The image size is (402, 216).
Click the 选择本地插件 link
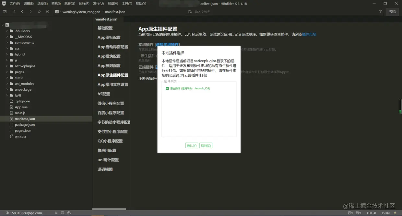coord(168,44)
